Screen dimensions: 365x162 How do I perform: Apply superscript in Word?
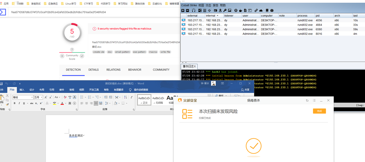41,103
